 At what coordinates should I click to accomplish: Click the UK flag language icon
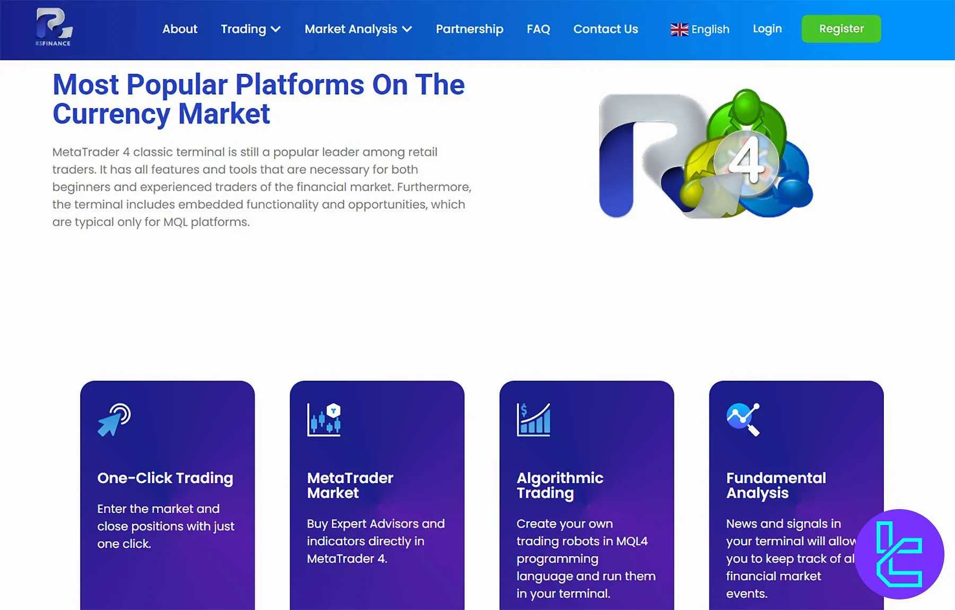click(x=679, y=30)
